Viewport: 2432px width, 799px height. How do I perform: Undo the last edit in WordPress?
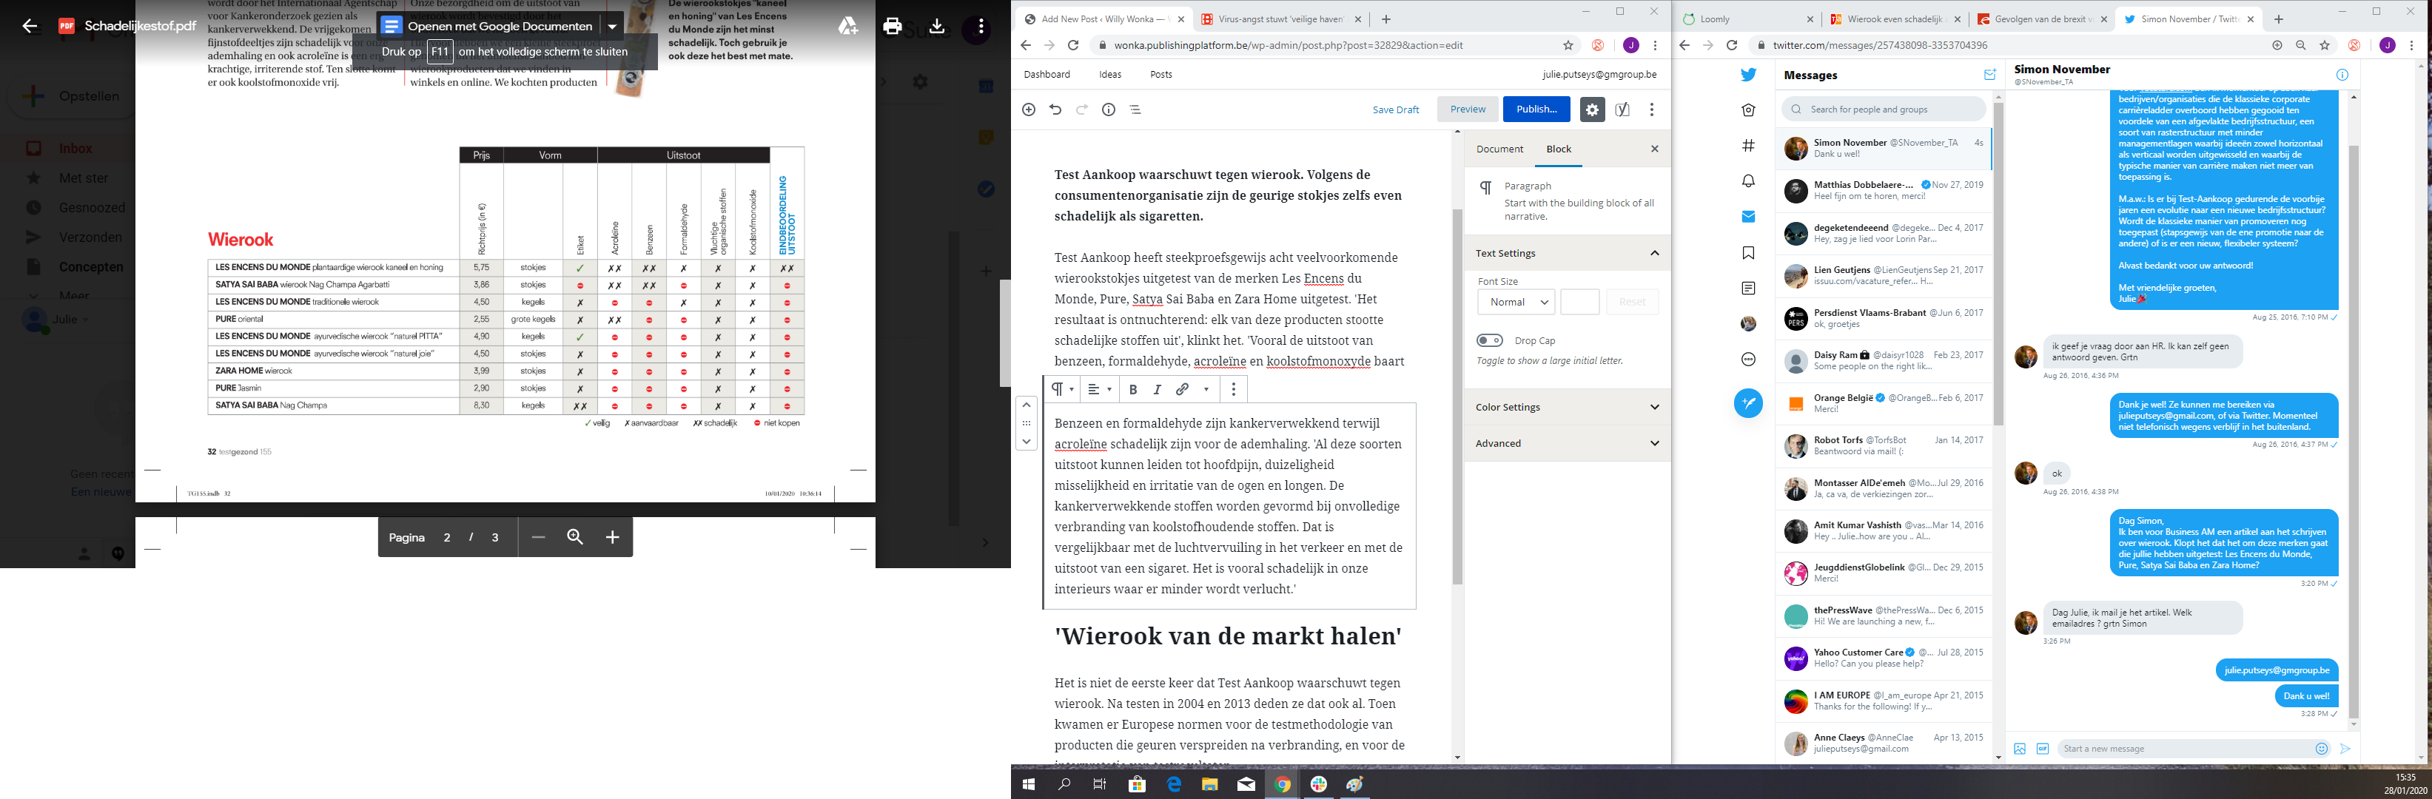click(1055, 109)
